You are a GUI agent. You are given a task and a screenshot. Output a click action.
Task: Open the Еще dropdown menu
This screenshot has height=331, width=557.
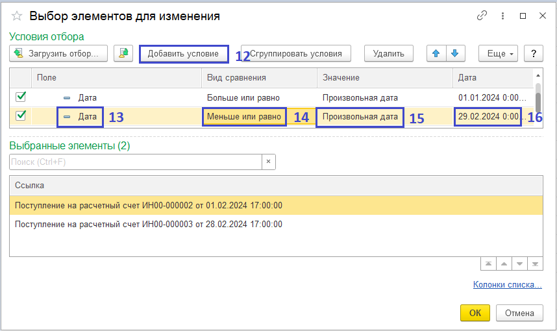pos(497,53)
